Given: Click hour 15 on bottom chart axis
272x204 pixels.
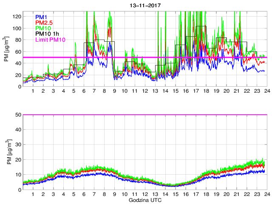Looking at the screenshot, I should (176, 194).
